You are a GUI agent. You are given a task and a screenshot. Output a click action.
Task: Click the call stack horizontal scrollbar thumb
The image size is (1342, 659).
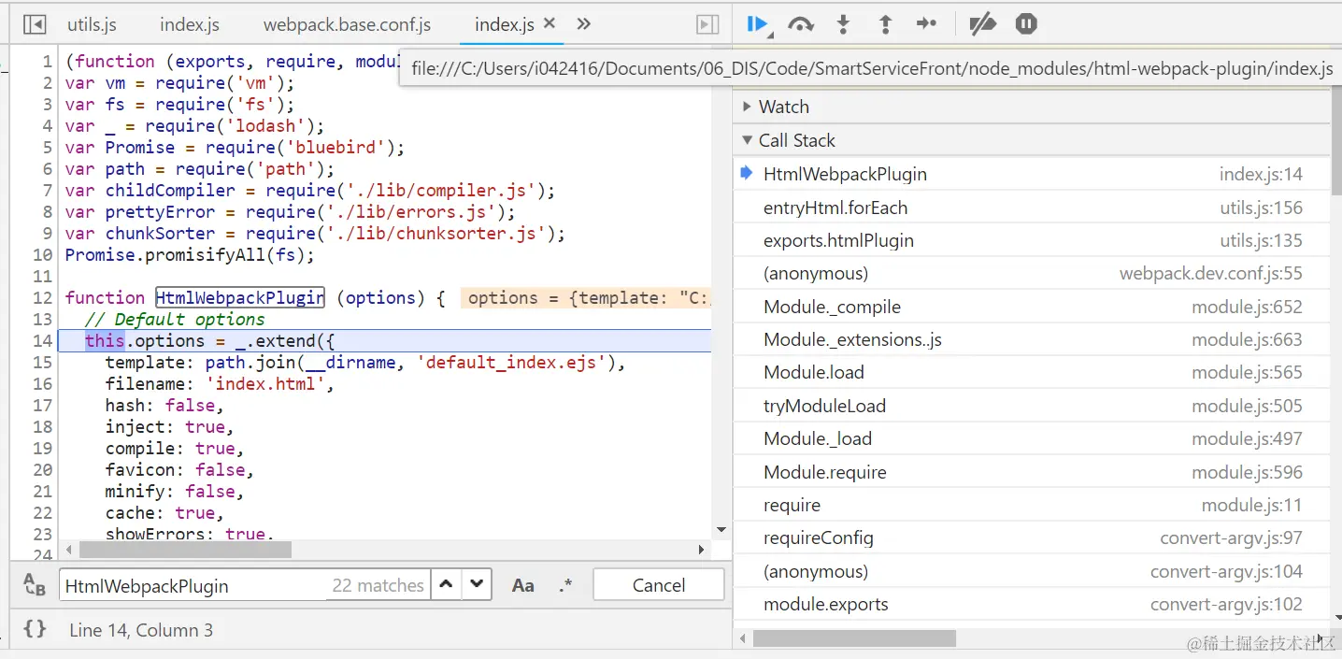(854, 638)
